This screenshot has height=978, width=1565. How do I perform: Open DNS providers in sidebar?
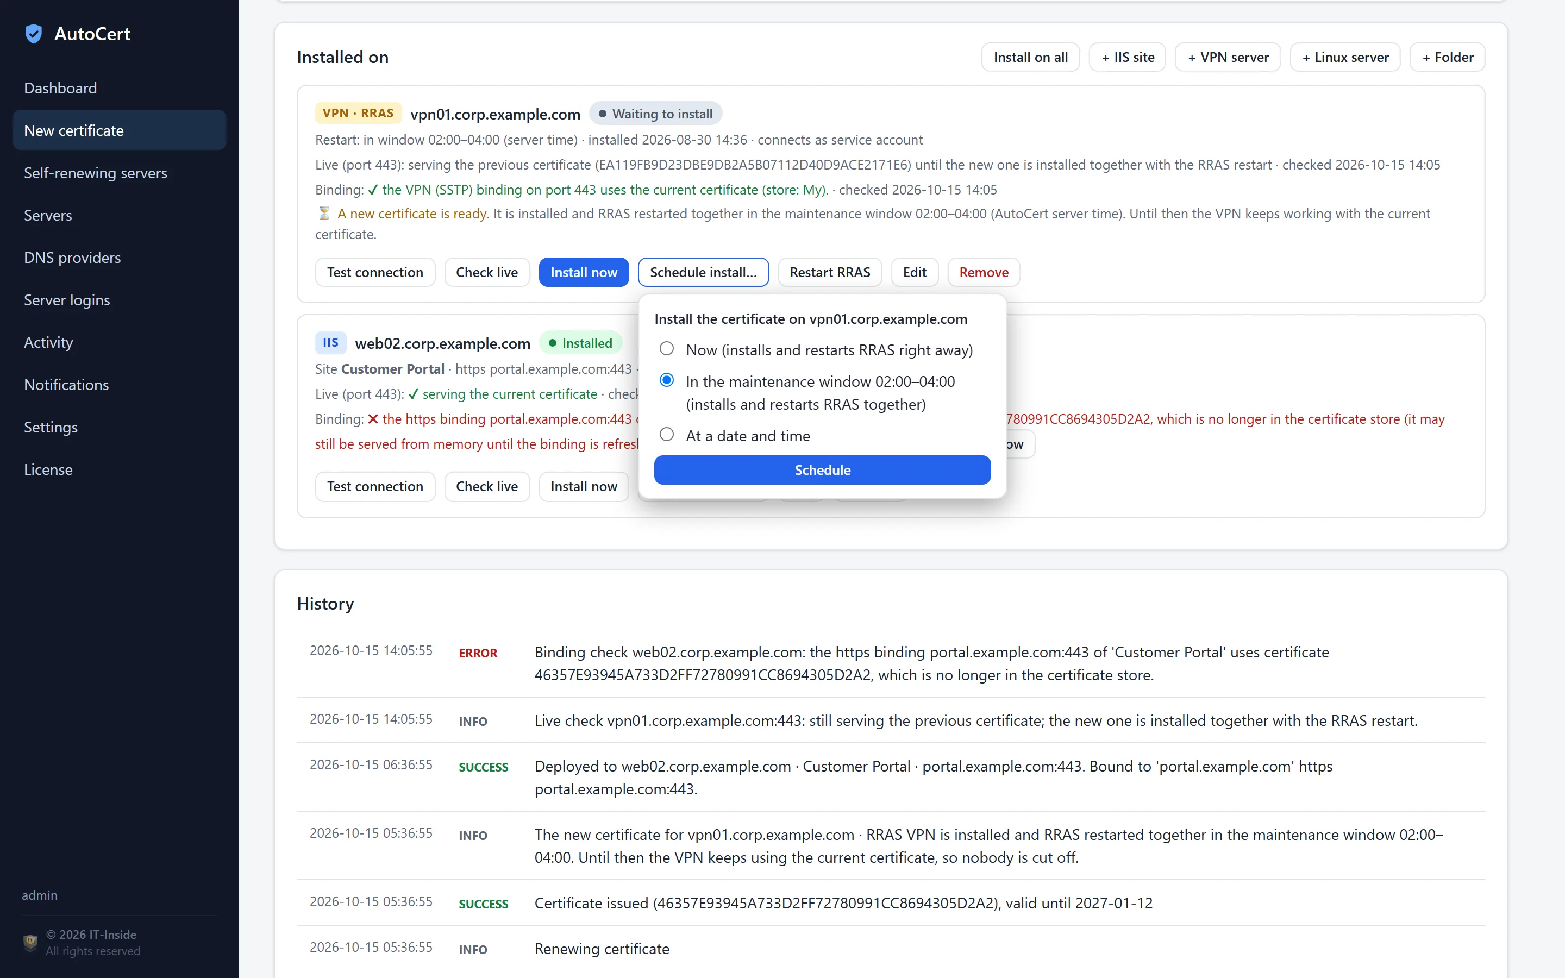(x=120, y=258)
